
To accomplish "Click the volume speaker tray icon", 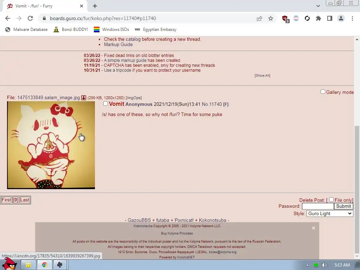I will click(324, 265).
